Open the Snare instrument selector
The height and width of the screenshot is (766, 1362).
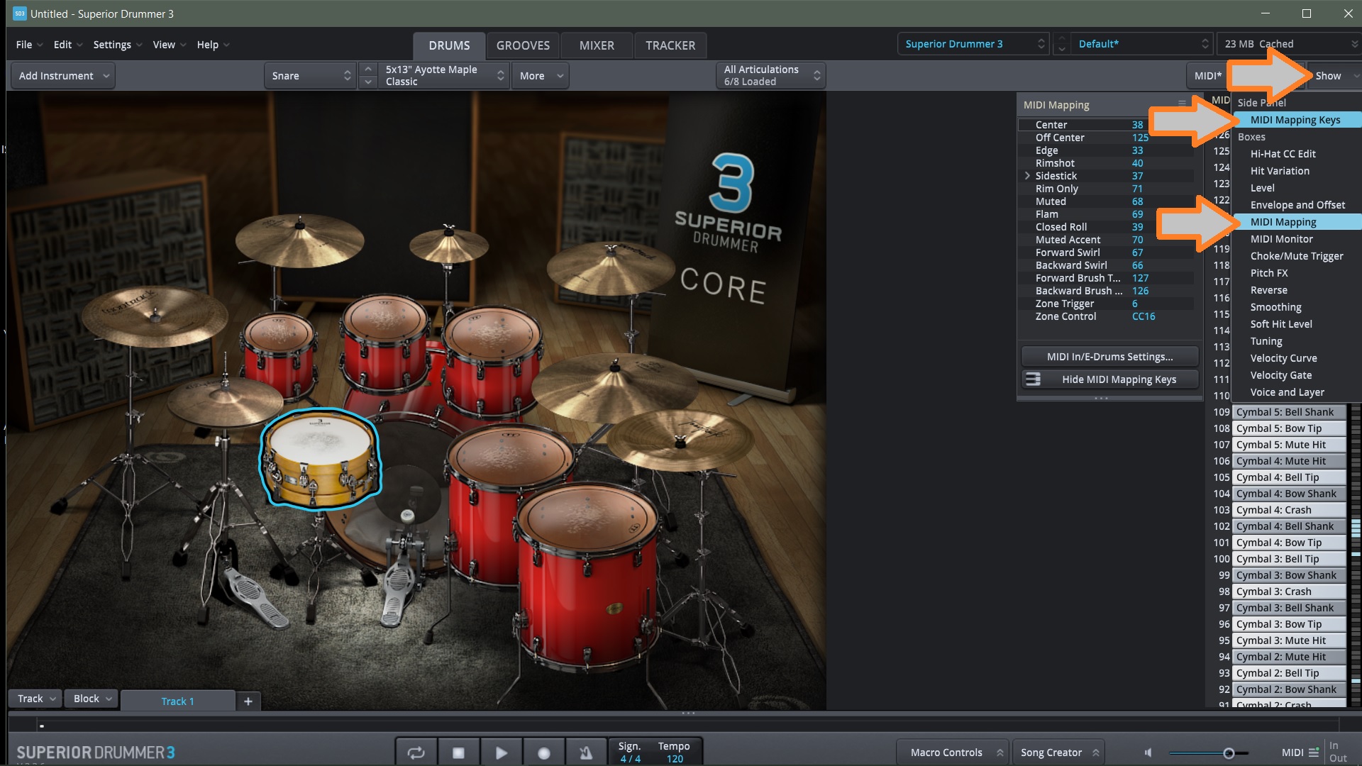point(311,76)
